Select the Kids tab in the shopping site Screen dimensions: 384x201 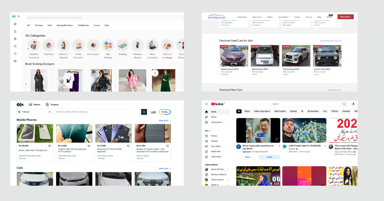[x=107, y=25]
